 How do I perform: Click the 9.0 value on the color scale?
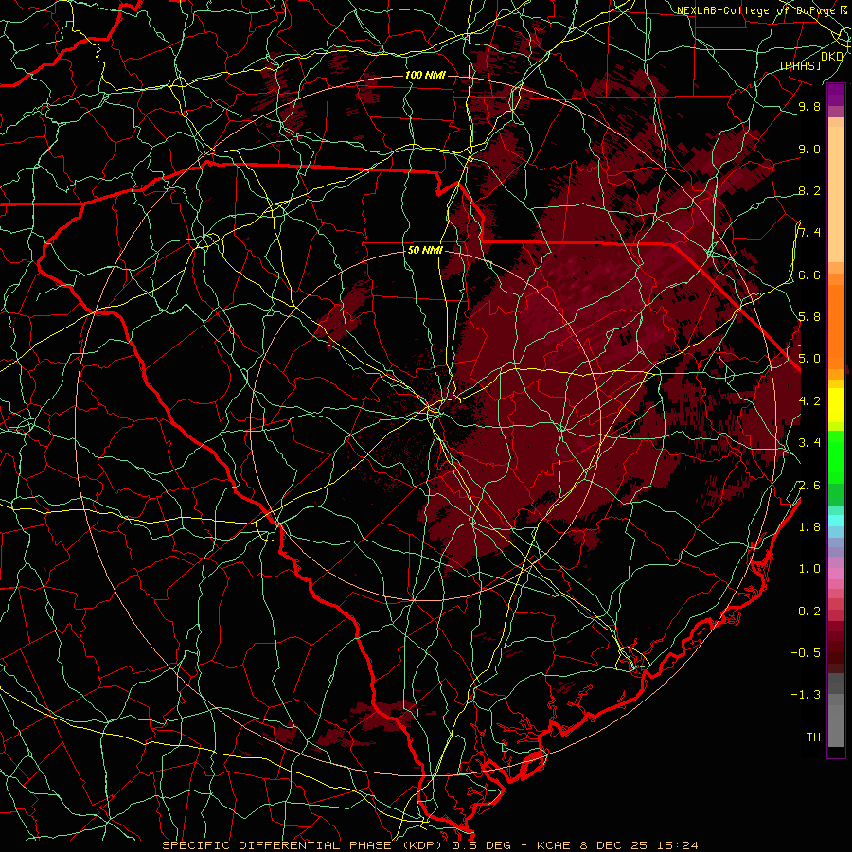click(809, 149)
